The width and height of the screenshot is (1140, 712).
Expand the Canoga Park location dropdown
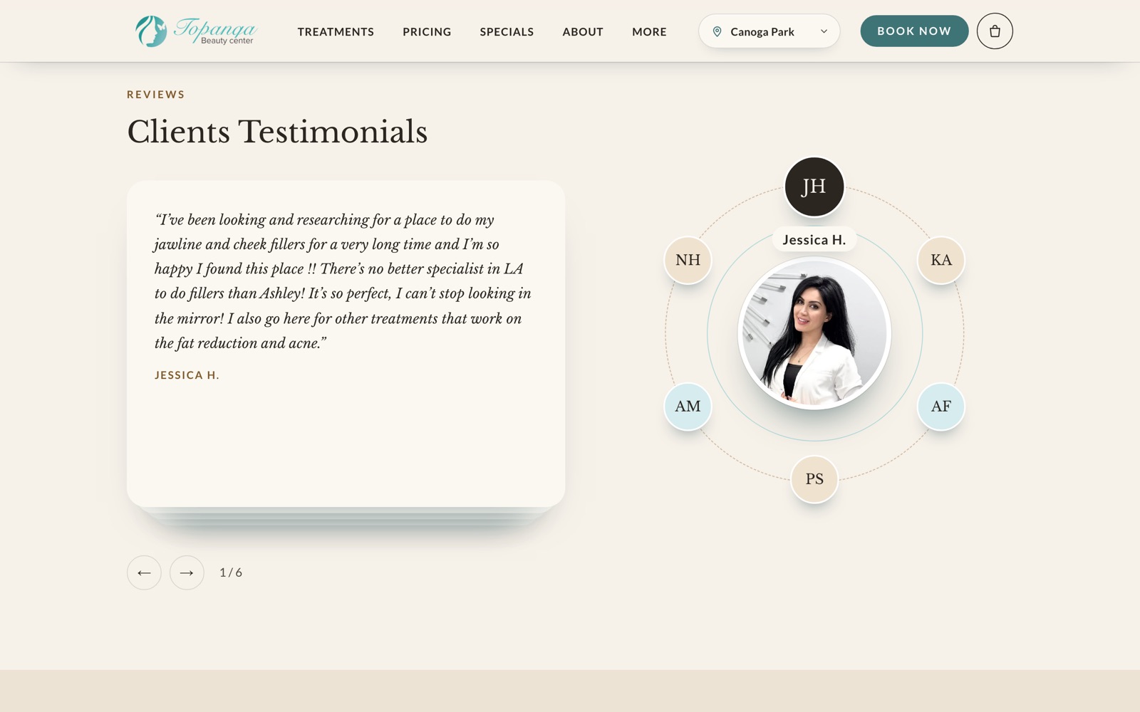[769, 31]
